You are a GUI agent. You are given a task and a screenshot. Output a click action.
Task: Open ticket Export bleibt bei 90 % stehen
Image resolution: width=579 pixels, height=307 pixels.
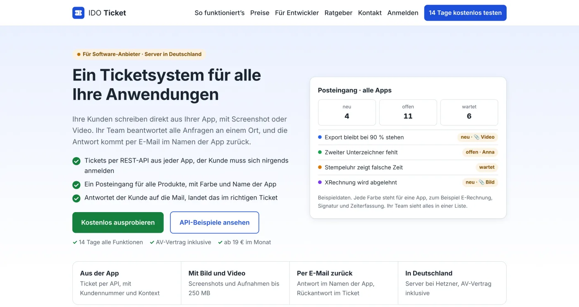408,137
